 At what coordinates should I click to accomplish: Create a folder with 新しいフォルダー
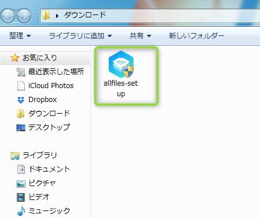pos(196,36)
